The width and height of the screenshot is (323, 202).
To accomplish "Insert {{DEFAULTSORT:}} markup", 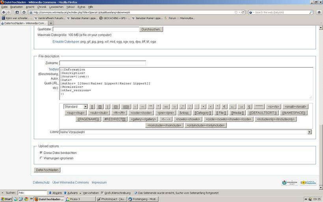I will (x=263, y=113).
